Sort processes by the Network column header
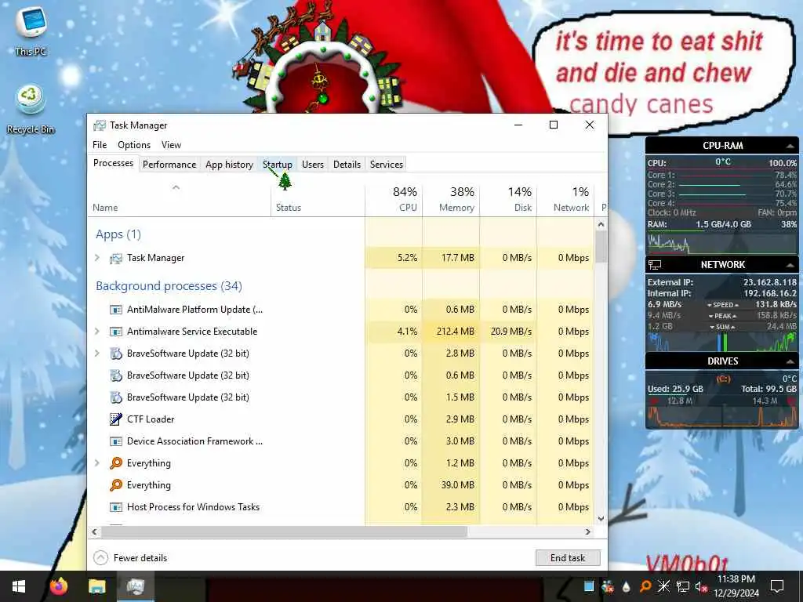 566,200
